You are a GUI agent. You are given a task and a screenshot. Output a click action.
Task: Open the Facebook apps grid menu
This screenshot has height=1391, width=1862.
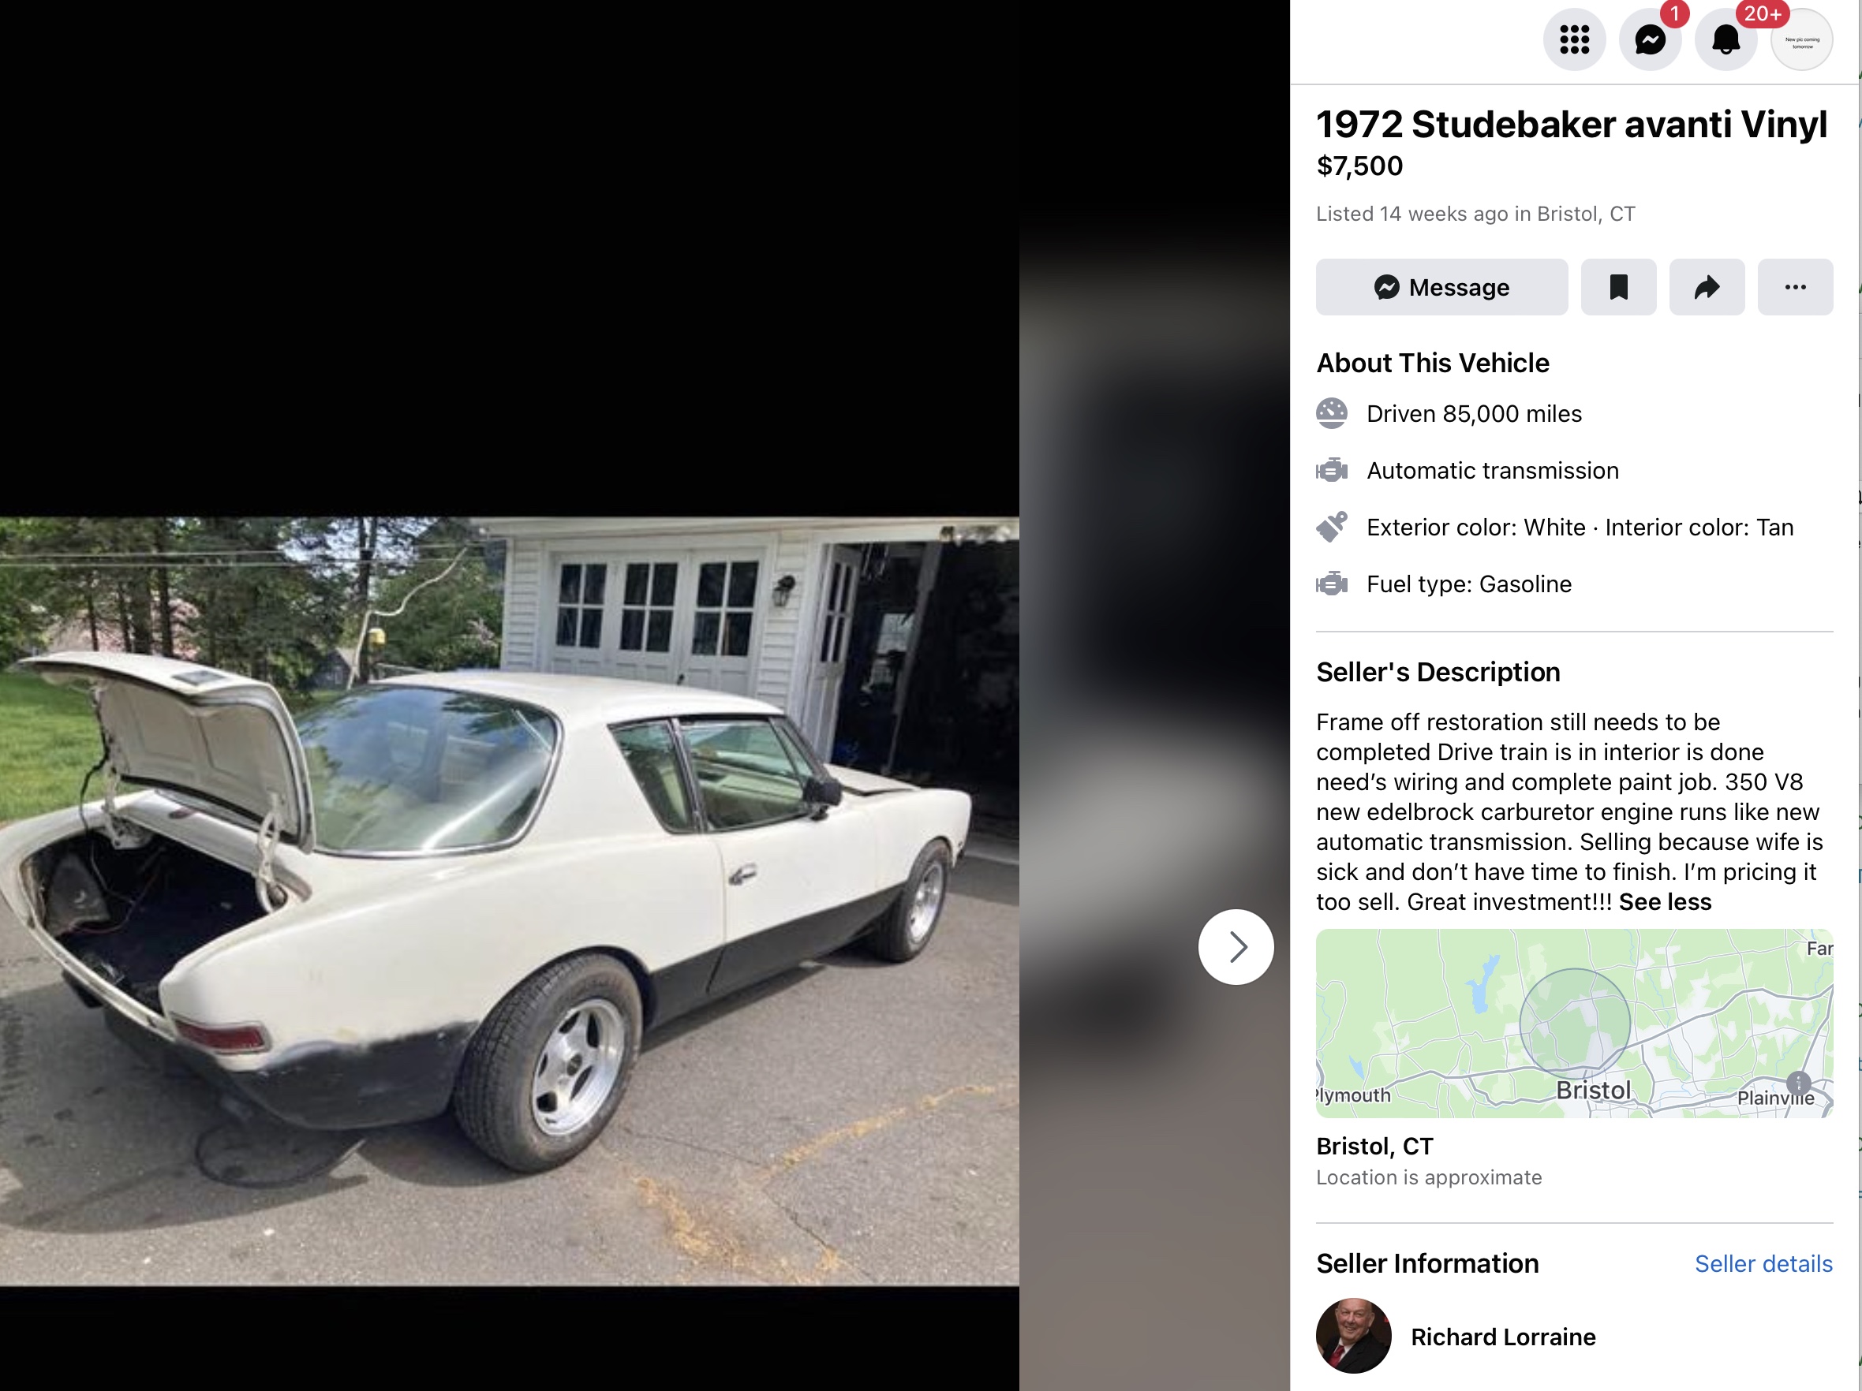click(1574, 39)
